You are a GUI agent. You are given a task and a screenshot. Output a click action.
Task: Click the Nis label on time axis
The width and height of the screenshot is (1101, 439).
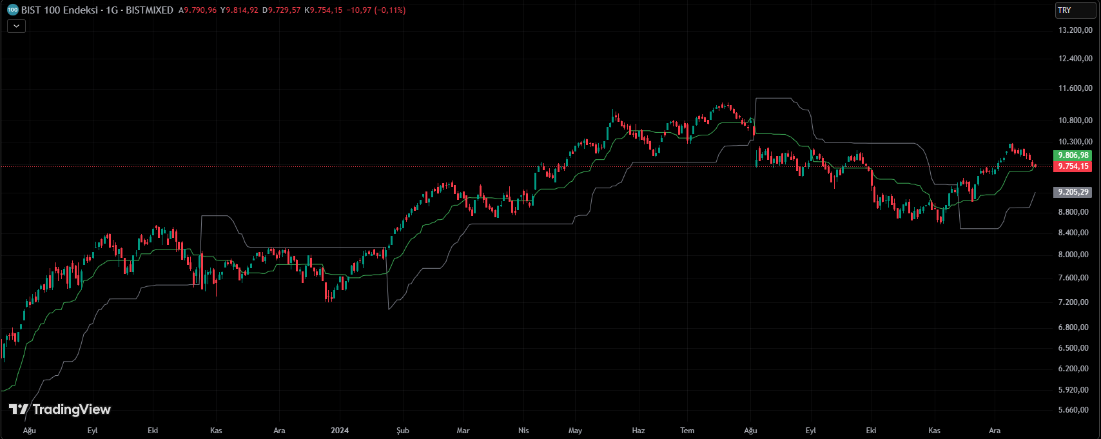[523, 431]
